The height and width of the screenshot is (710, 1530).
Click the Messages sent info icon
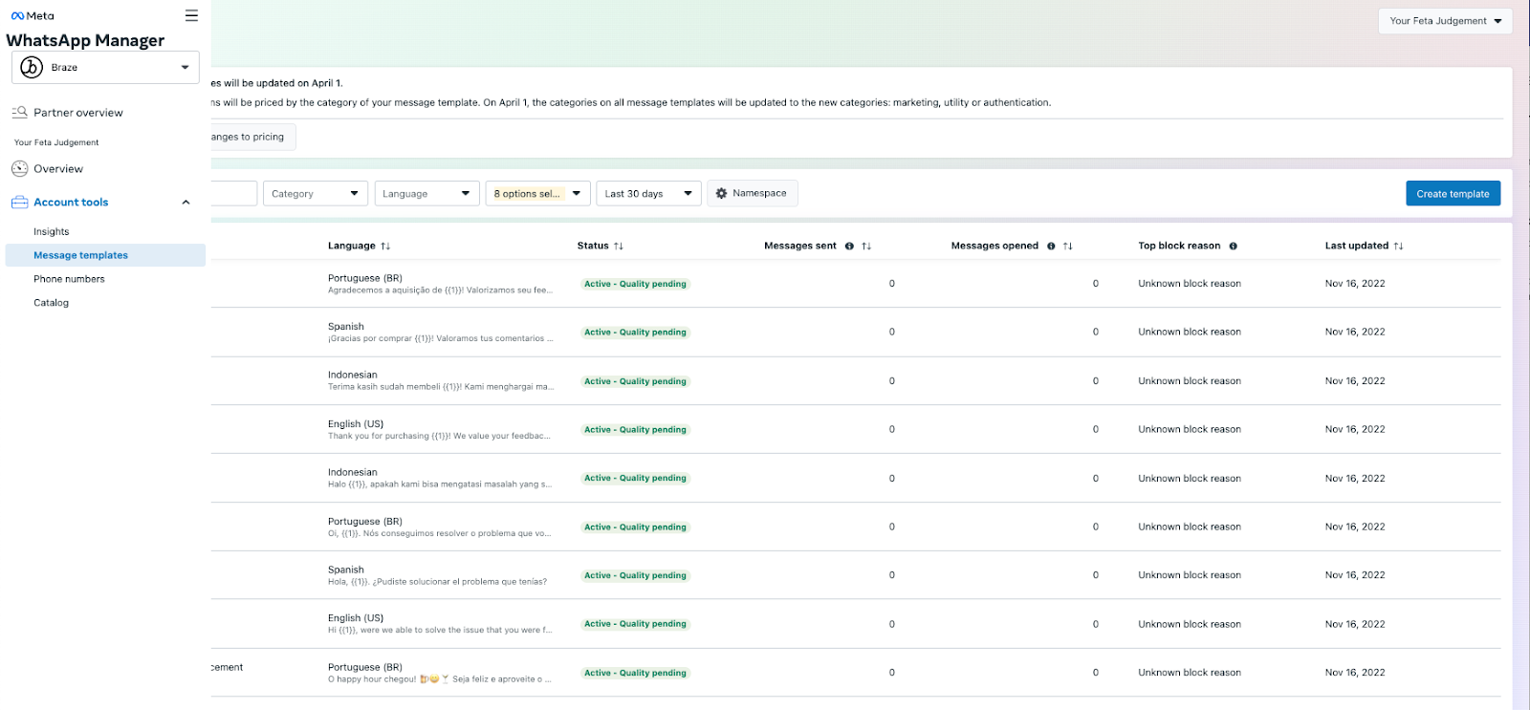tap(849, 247)
